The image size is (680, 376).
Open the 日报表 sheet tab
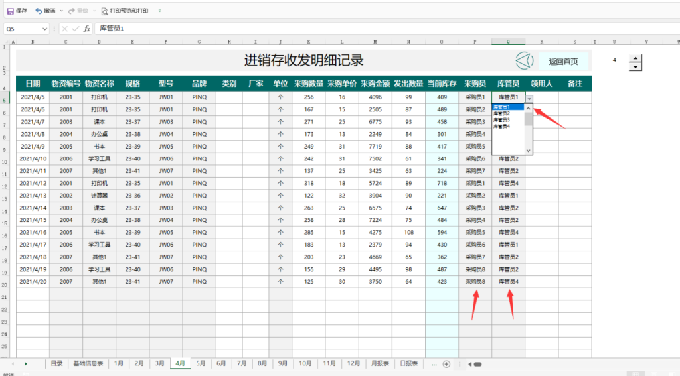[409, 363]
